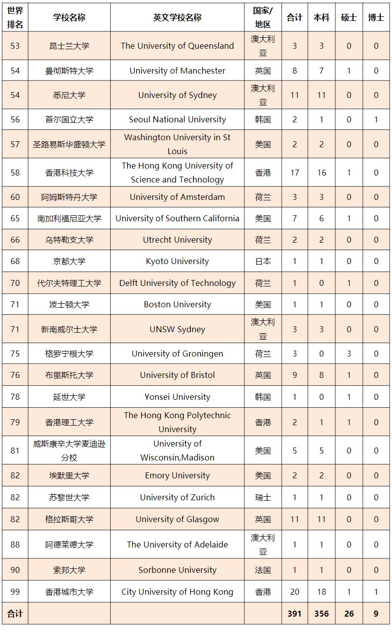
Task: Select the '乌特勒支大学' cell
Action: pyautogui.click(x=69, y=240)
